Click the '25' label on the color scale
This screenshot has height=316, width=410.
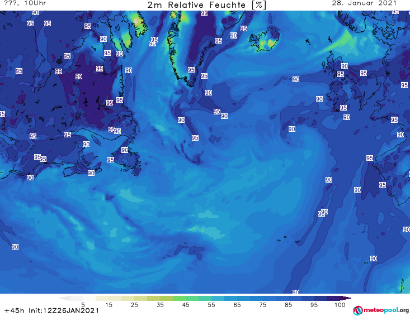pos(134,305)
